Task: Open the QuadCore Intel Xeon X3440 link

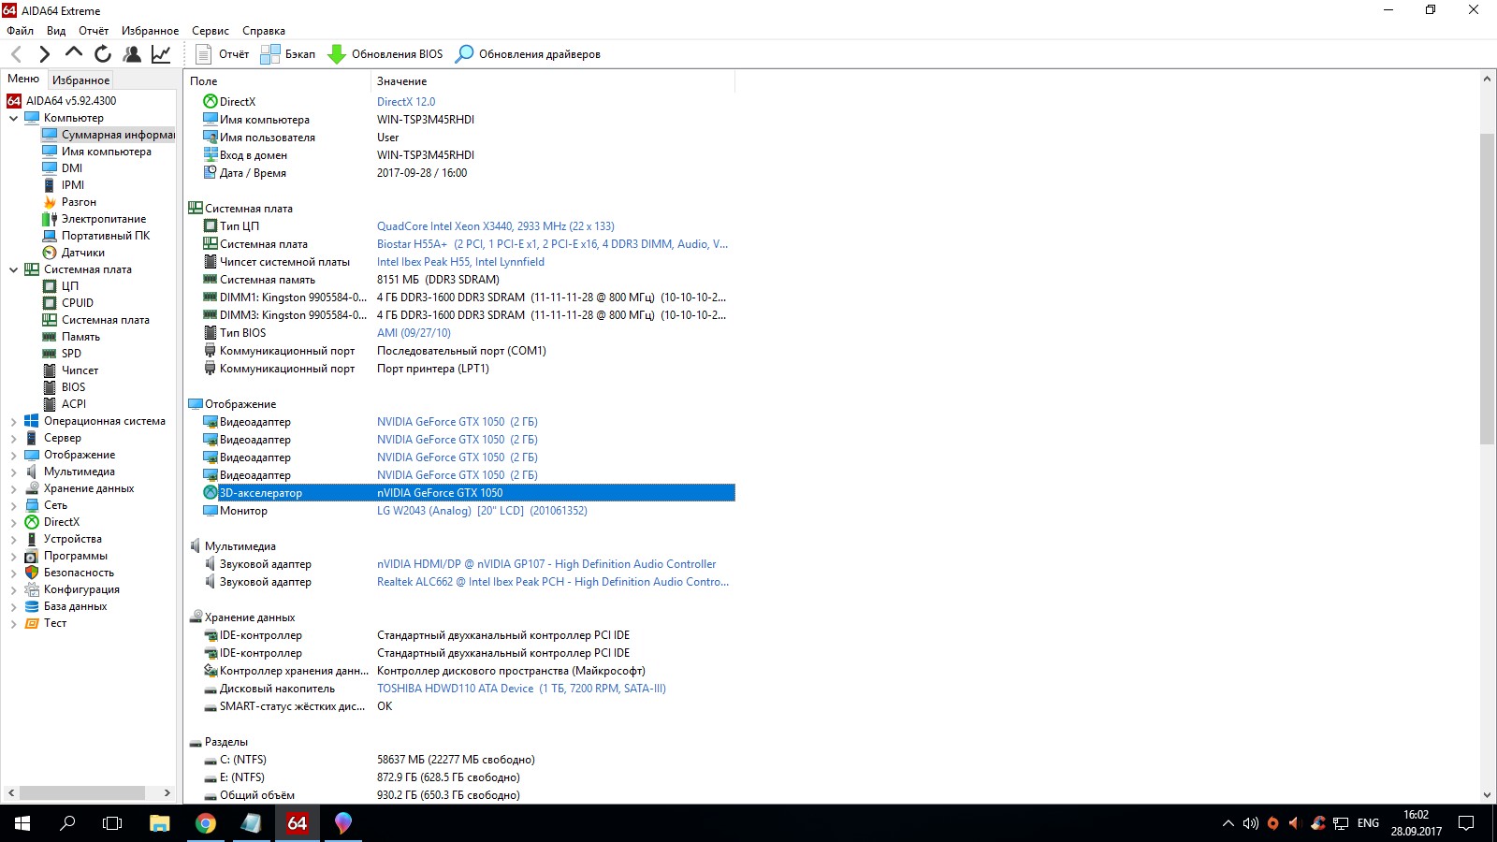Action: [x=496, y=226]
